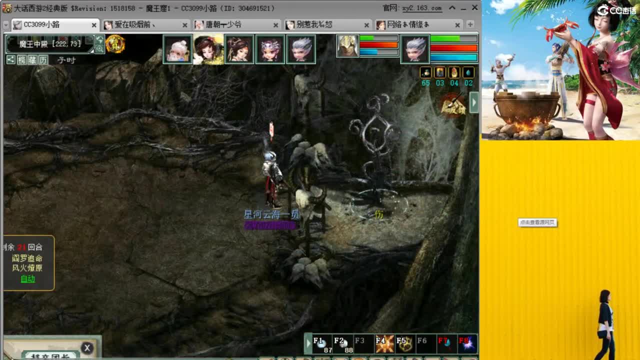Open the 唐朝一少爷 account tab
Screen dimensions: 640x360
[236, 24]
